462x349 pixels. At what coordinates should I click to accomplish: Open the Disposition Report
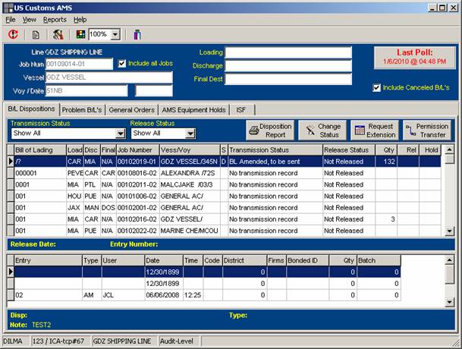pos(269,130)
